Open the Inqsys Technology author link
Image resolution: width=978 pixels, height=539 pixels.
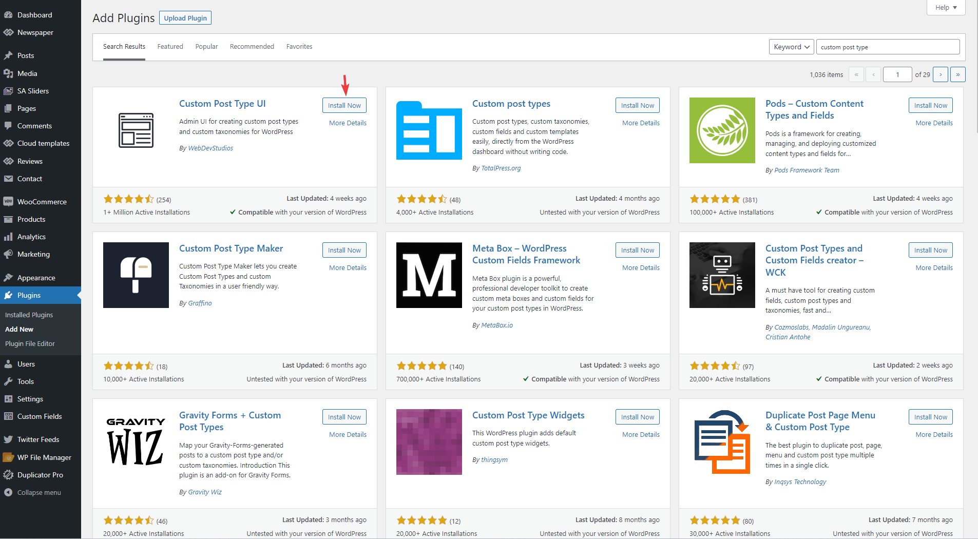pyautogui.click(x=800, y=482)
